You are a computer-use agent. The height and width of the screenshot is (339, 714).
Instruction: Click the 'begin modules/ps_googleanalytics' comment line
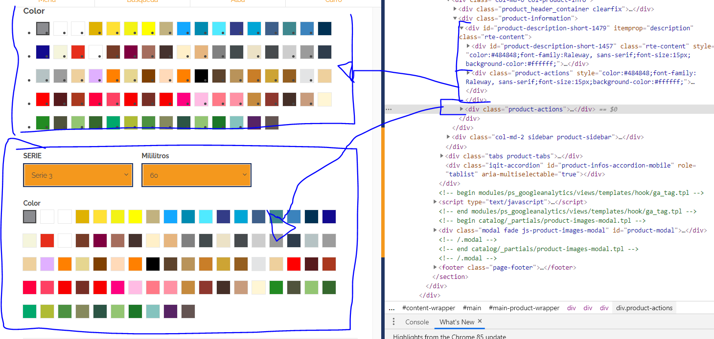[x=571, y=192]
